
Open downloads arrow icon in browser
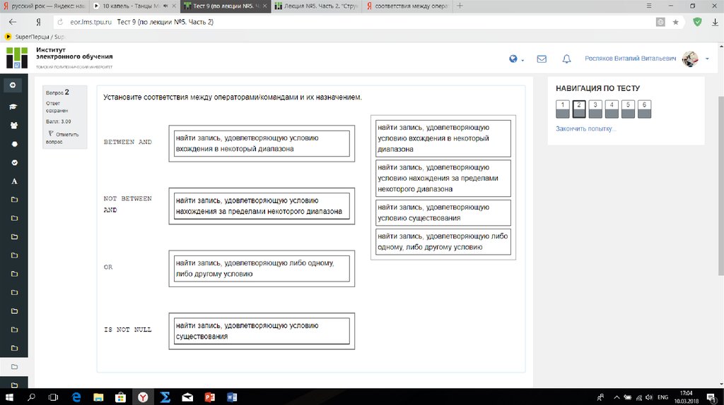click(716, 22)
